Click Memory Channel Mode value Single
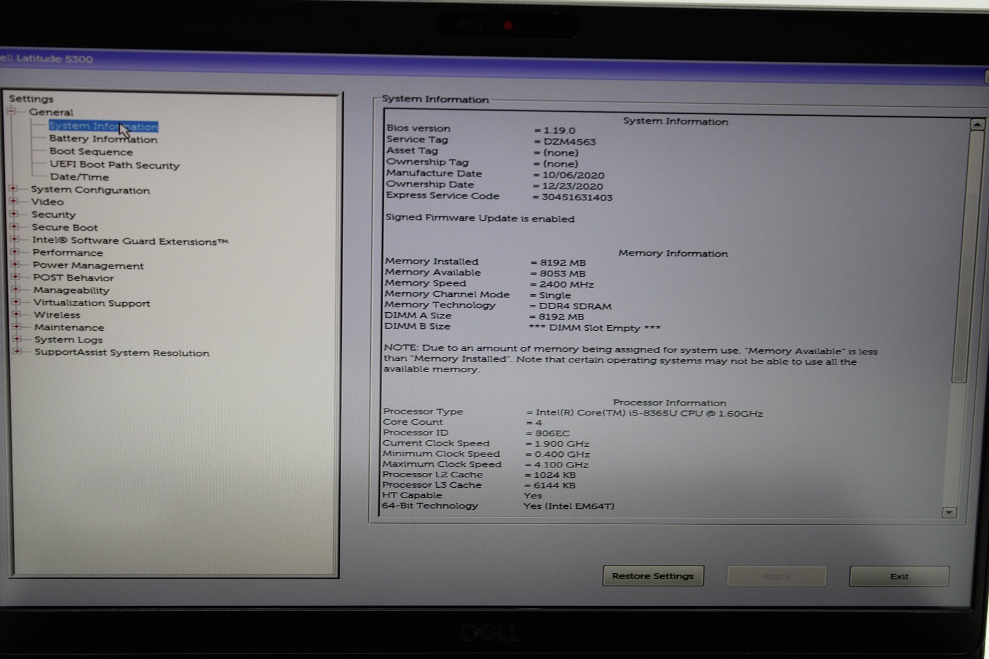 [555, 295]
